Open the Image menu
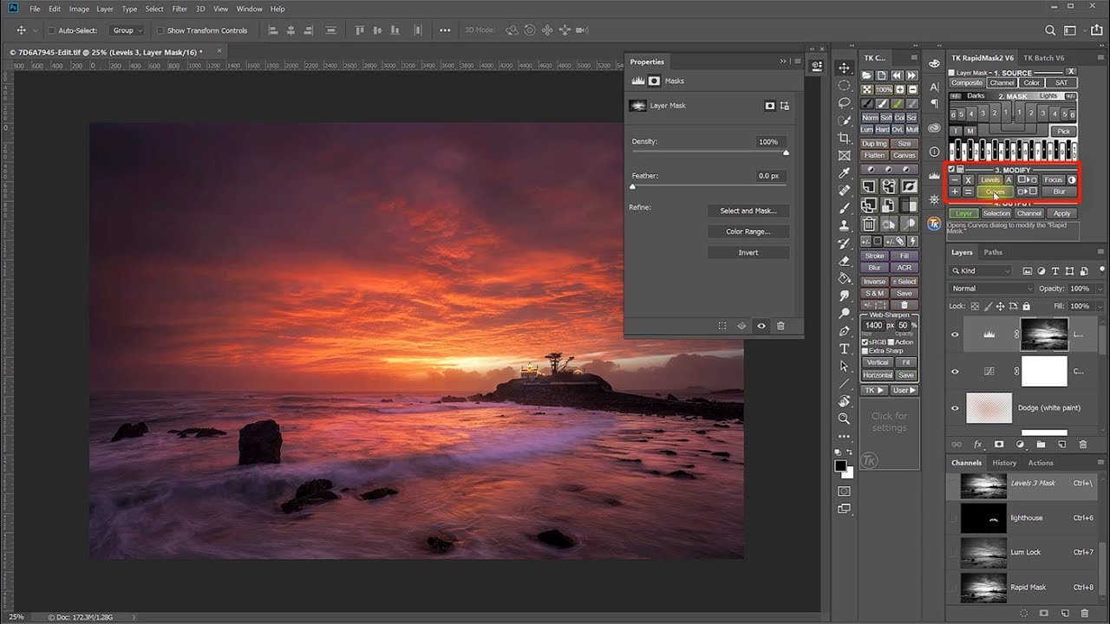1110x624 pixels. 79,9
